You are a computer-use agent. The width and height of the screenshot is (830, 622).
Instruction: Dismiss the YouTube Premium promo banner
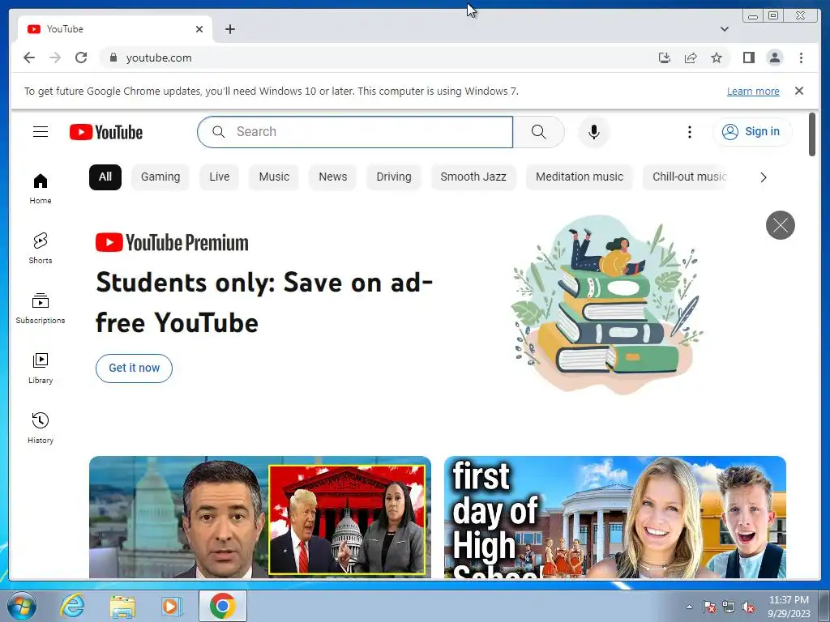coord(781,225)
